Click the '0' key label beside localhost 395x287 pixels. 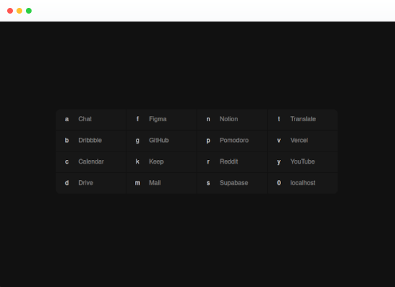(279, 183)
